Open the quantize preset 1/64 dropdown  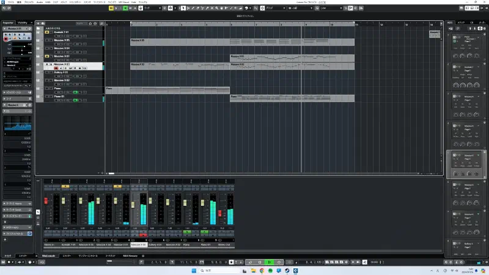pyautogui.click(x=331, y=8)
